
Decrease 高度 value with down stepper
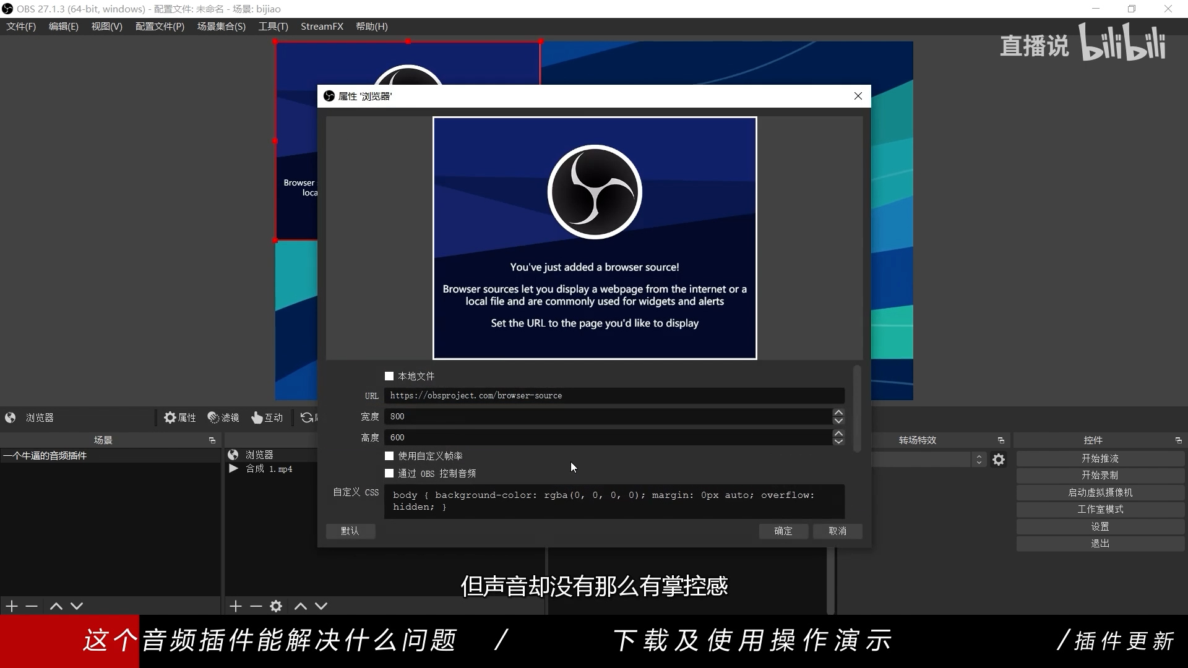click(838, 442)
